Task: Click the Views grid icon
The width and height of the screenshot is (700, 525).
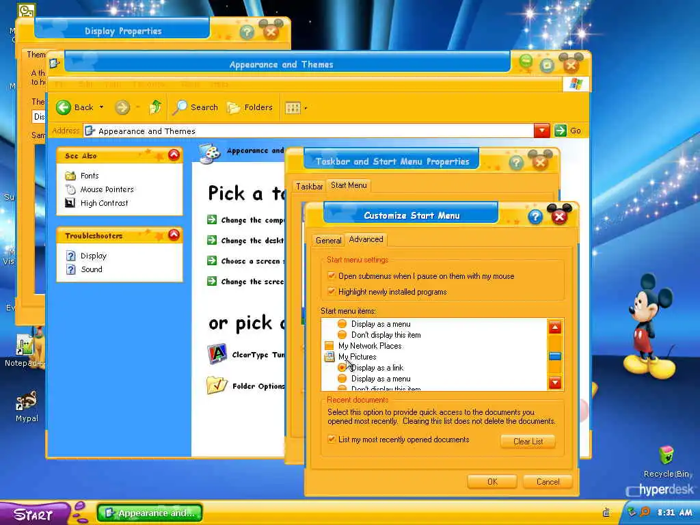Action: [293, 107]
